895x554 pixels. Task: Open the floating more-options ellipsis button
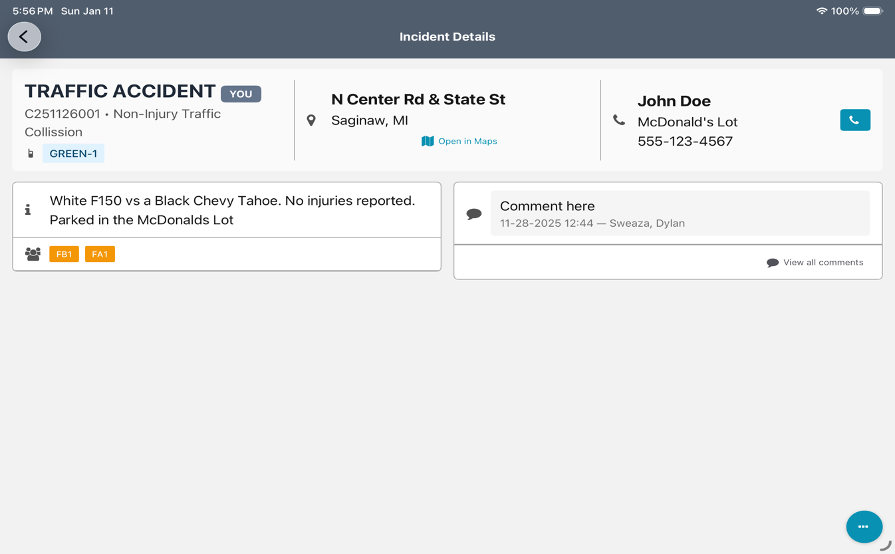tap(864, 527)
